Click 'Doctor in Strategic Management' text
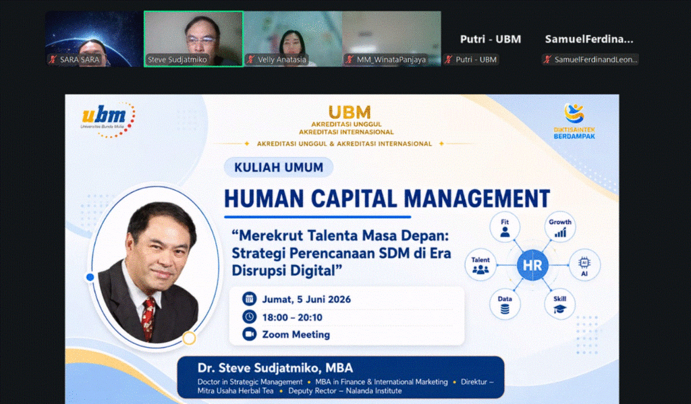 tap(250, 382)
